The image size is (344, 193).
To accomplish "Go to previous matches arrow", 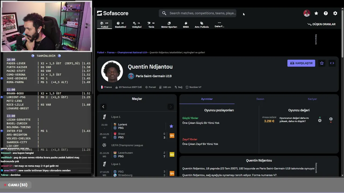I will 103,107.
